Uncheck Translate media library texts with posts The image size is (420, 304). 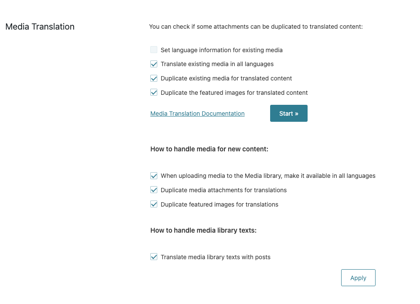pos(154,257)
